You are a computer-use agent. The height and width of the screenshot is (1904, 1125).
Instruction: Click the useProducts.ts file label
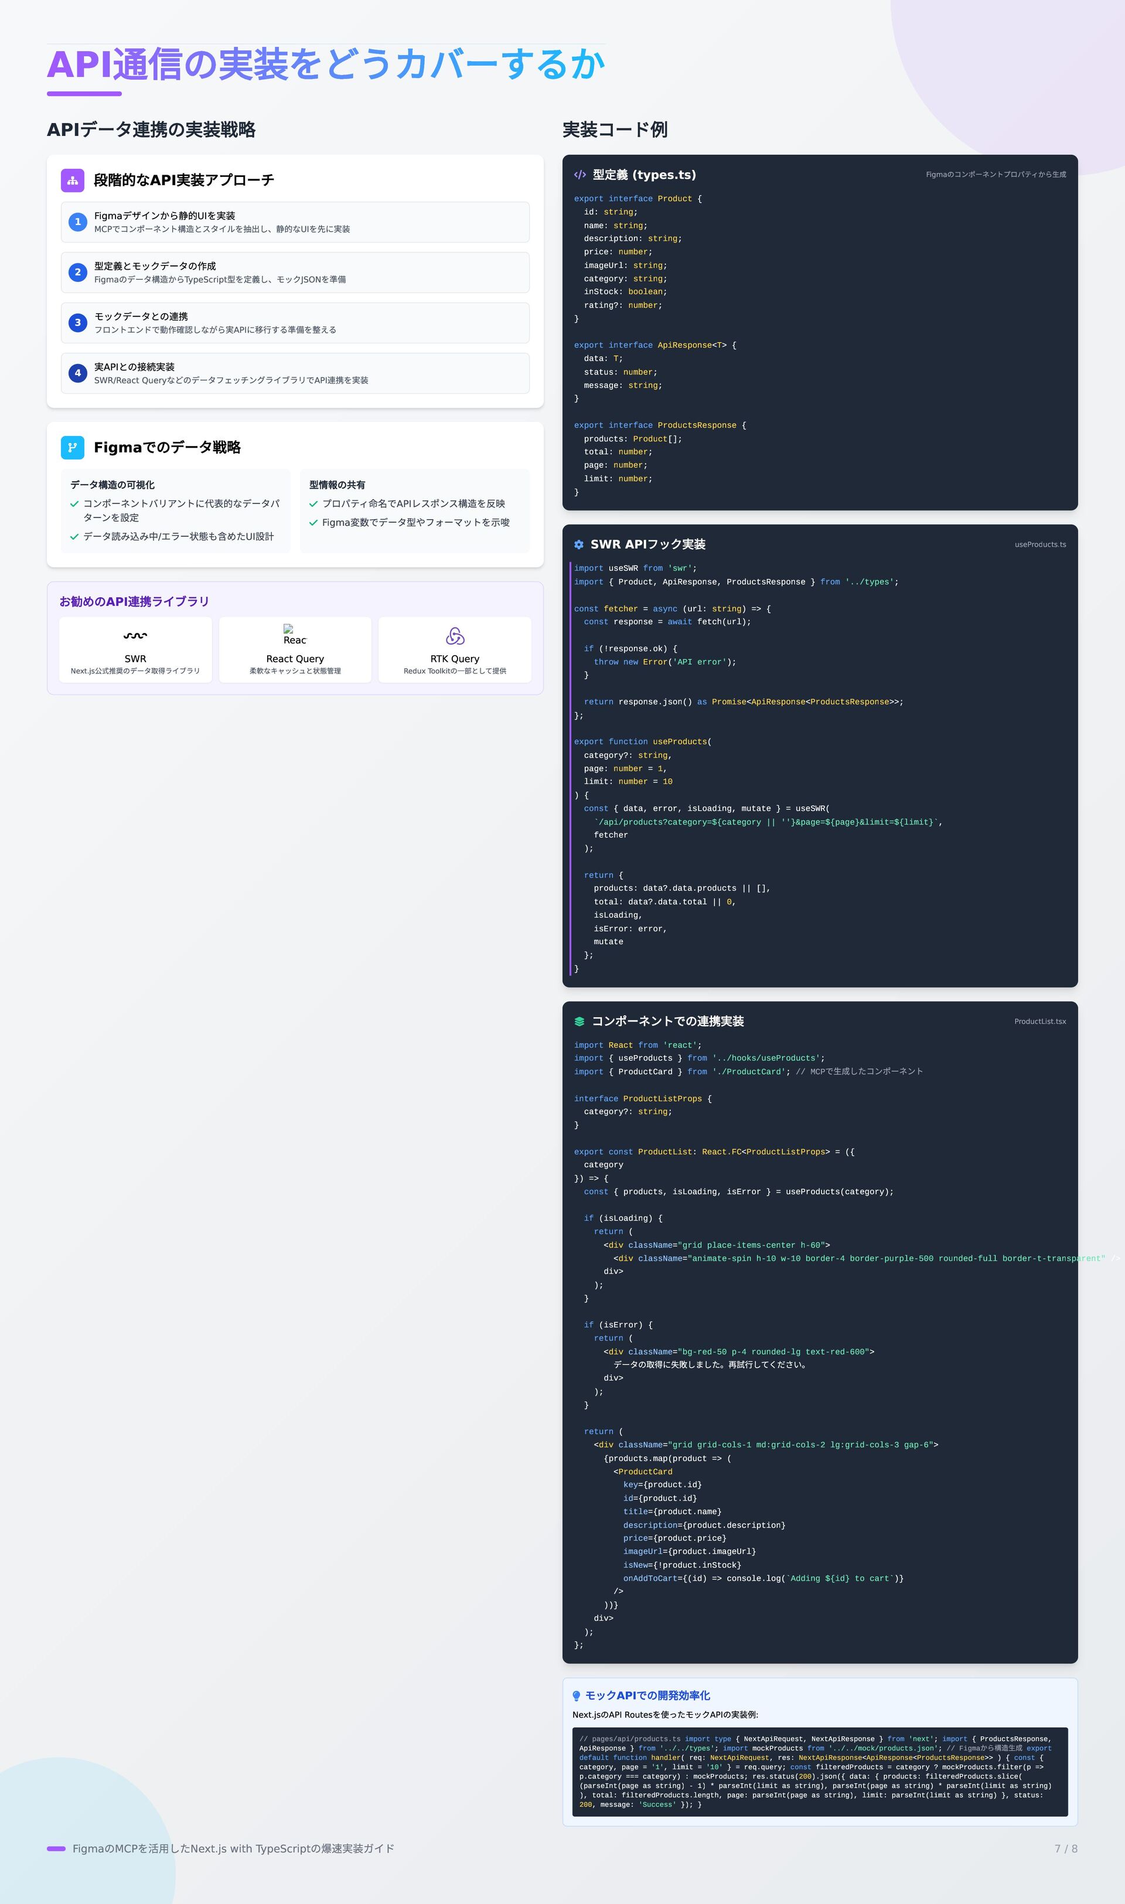click(x=1040, y=544)
